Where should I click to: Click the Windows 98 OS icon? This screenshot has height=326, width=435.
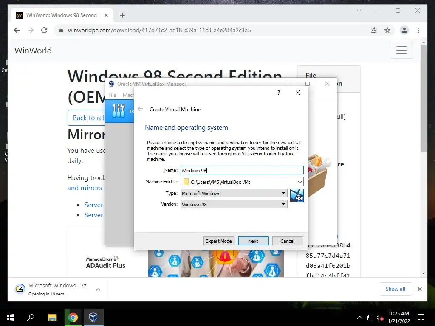[x=297, y=196]
